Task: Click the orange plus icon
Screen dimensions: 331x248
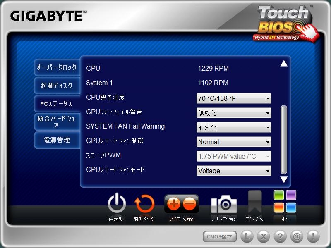Action: tap(173, 203)
